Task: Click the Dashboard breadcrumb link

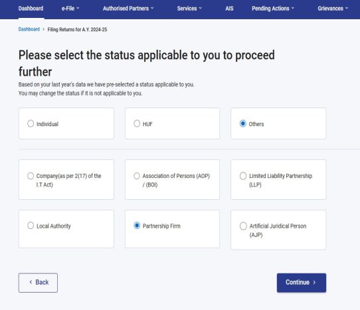Action: coord(29,29)
